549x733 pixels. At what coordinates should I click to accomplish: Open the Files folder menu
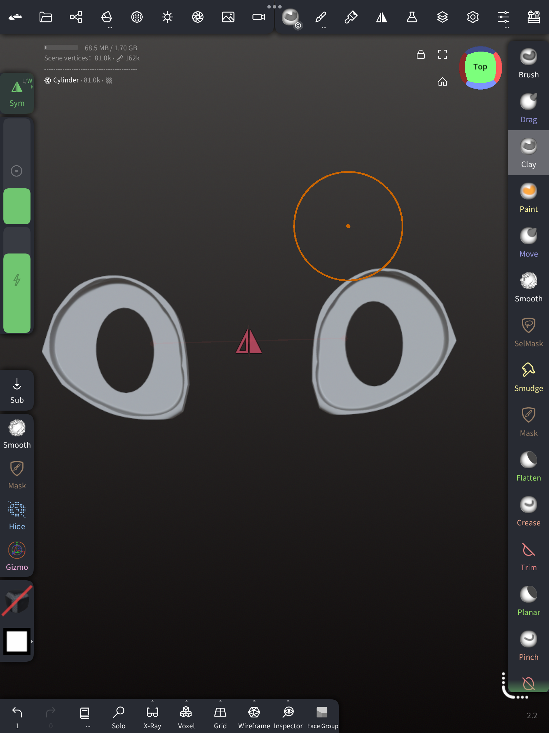click(45, 17)
